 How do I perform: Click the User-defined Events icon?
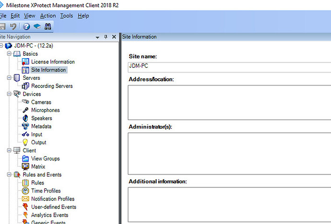tap(25, 207)
